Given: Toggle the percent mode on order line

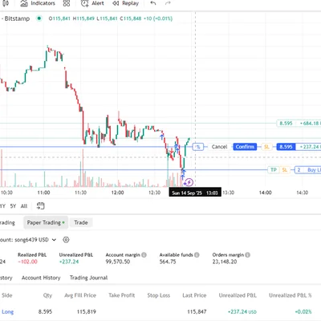Looking at the screenshot, I should tap(197, 147).
